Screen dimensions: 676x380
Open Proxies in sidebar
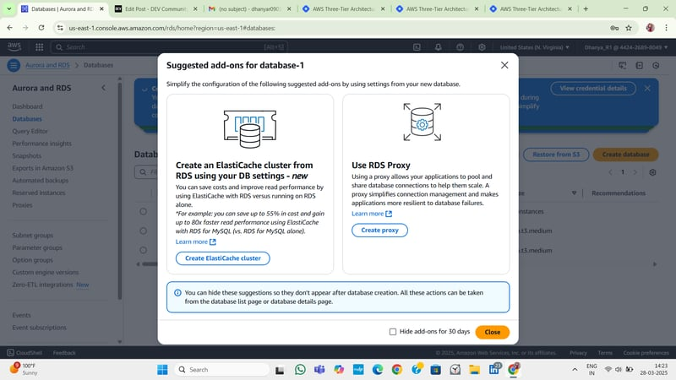pos(23,205)
